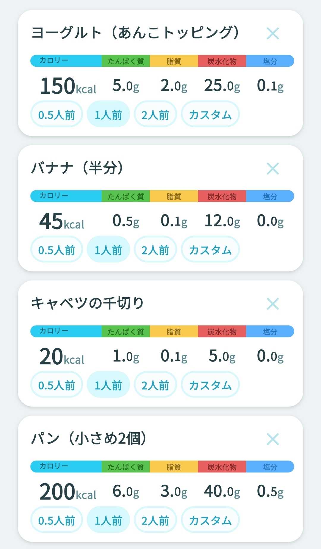Remove the バナナ(半分) card with its X icon
The image size is (321, 549).
coord(273,169)
